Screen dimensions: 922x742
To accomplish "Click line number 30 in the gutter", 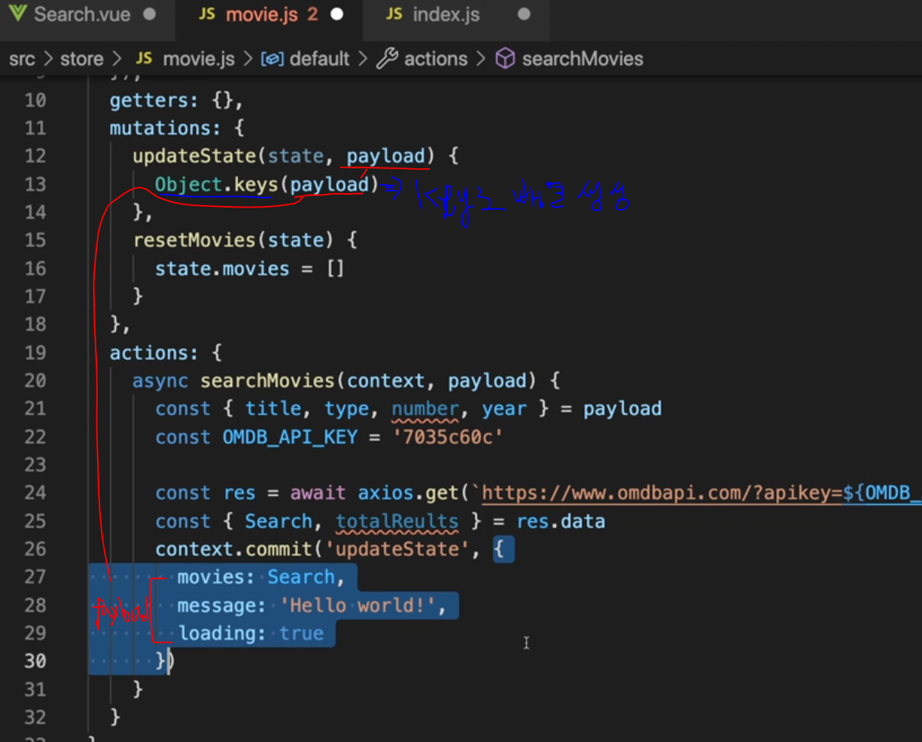I will [35, 661].
